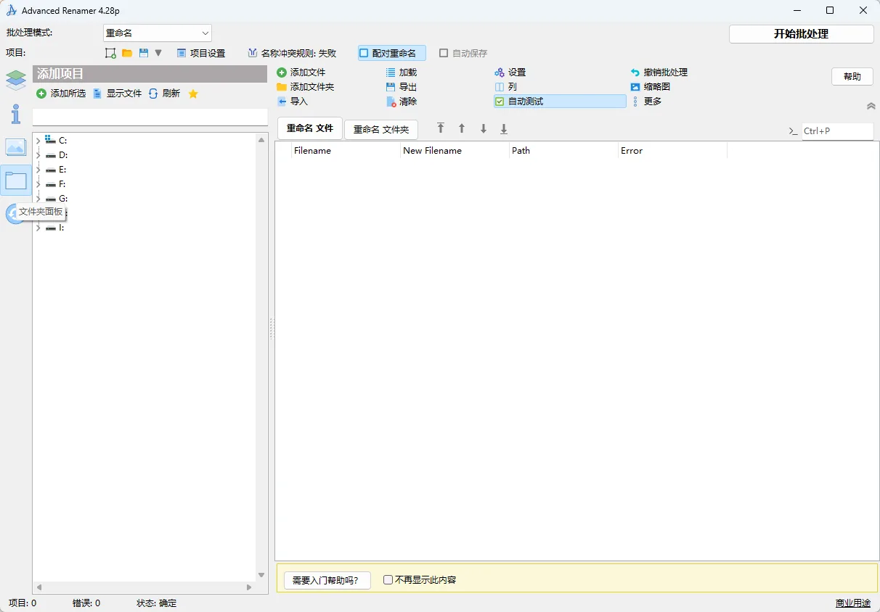Focus the Ctrl+P command input field
This screenshot has height=612, width=880.
837,131
